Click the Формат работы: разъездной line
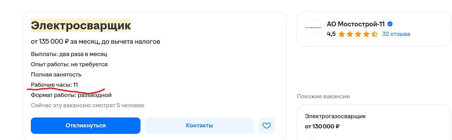 pyautogui.click(x=71, y=95)
